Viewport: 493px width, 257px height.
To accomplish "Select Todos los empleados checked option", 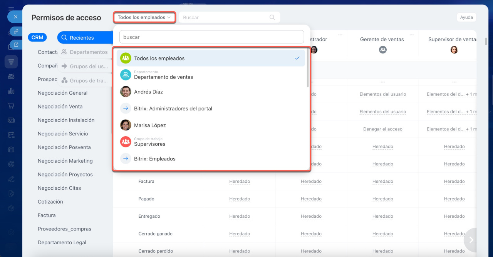I will 211,58.
